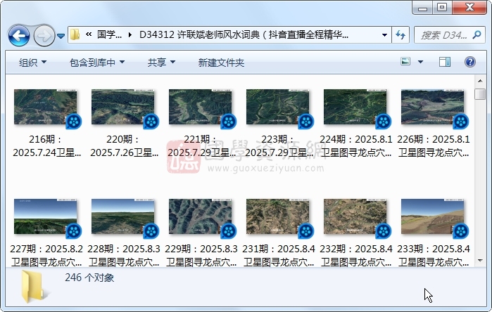Click the greyed-out Forward arrow button

(x=44, y=36)
